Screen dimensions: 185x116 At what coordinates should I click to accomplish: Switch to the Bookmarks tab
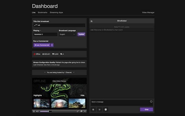[42, 12]
